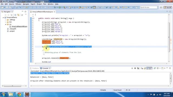Click the "Writable" status bar entry
Screen dimensions: 173x97
tap(103, 90)
